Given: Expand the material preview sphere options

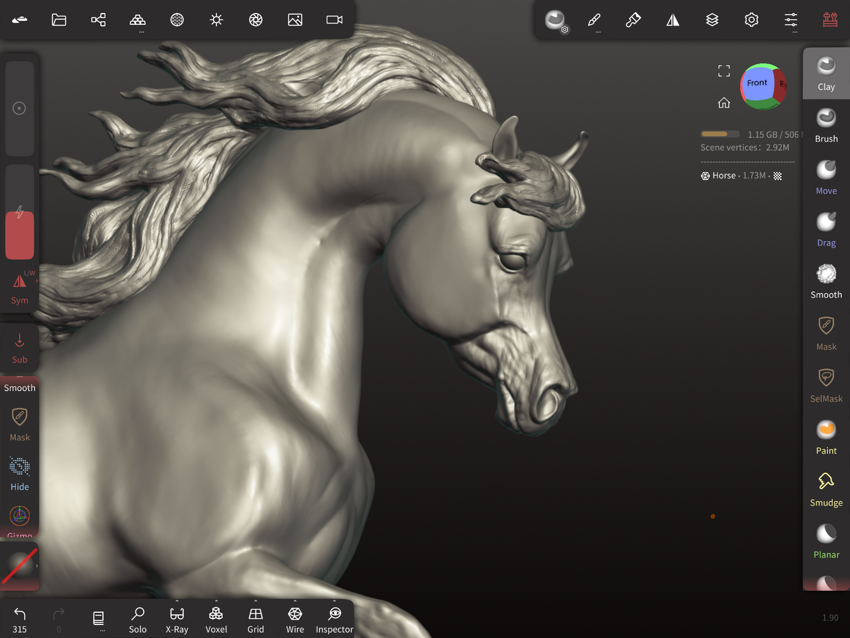Looking at the screenshot, I should pyautogui.click(x=19, y=566).
